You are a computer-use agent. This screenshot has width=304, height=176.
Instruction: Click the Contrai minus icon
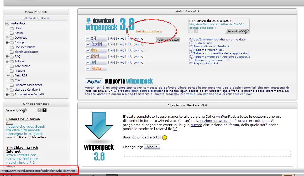[39, 18]
